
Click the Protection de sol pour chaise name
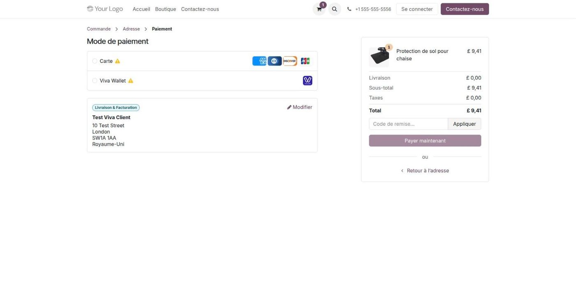coord(422,55)
